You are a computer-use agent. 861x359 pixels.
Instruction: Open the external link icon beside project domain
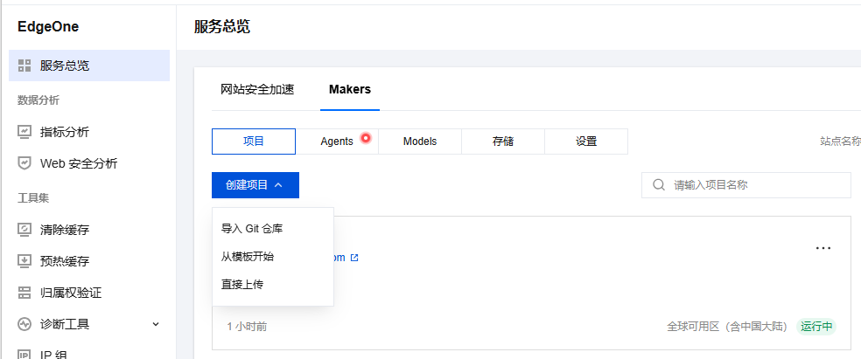pyautogui.click(x=354, y=258)
